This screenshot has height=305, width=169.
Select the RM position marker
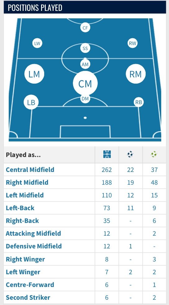click(x=136, y=74)
